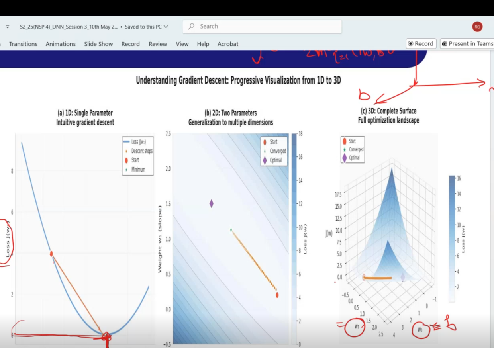
Task: Click the Record button at top right
Action: pyautogui.click(x=421, y=44)
